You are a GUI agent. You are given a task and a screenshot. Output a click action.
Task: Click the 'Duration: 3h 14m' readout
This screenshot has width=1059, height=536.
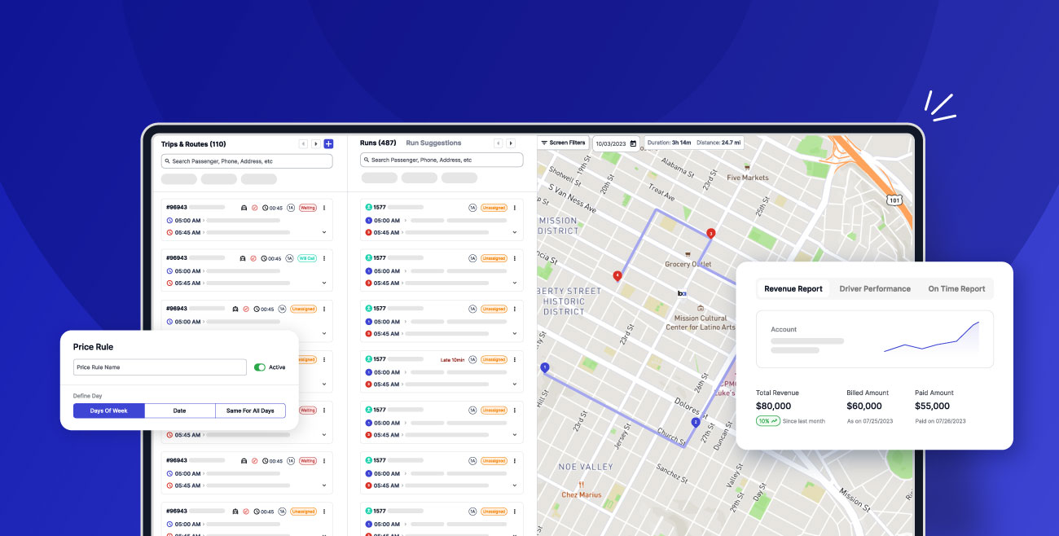(669, 143)
